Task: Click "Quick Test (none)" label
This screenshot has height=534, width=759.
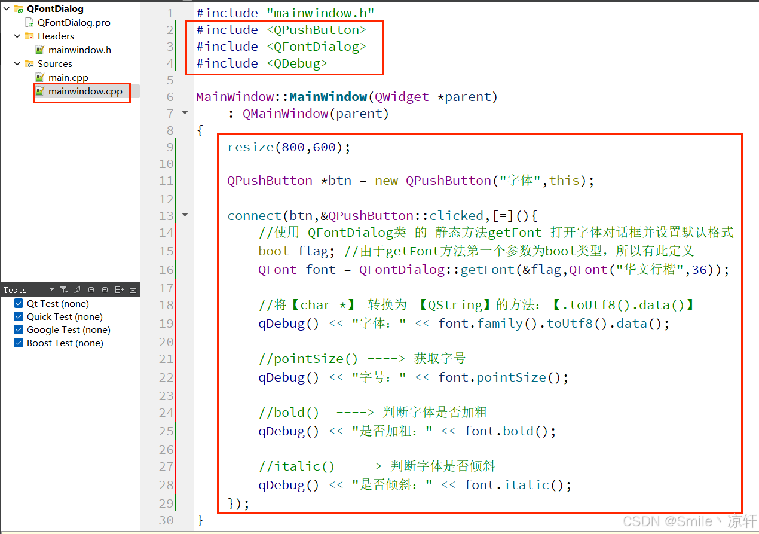Action: coord(65,317)
